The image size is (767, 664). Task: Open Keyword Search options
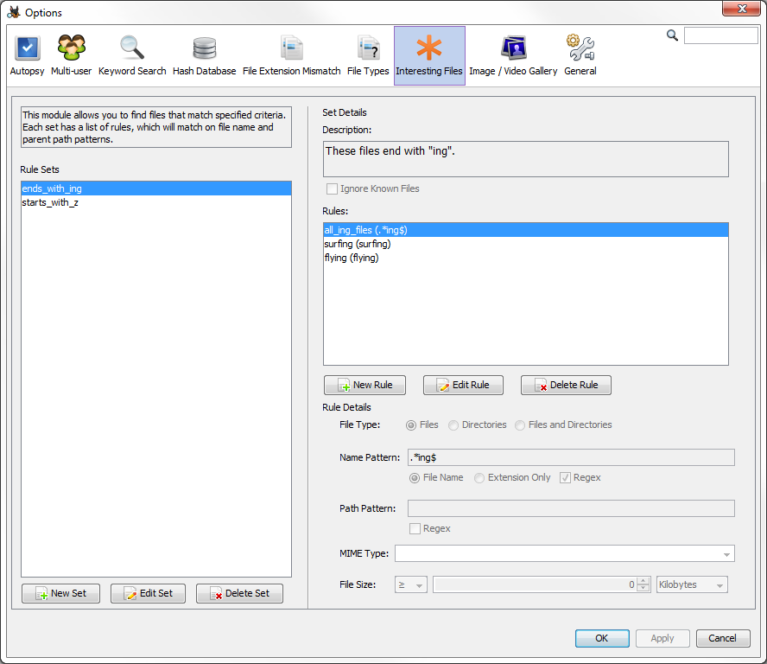pyautogui.click(x=132, y=56)
